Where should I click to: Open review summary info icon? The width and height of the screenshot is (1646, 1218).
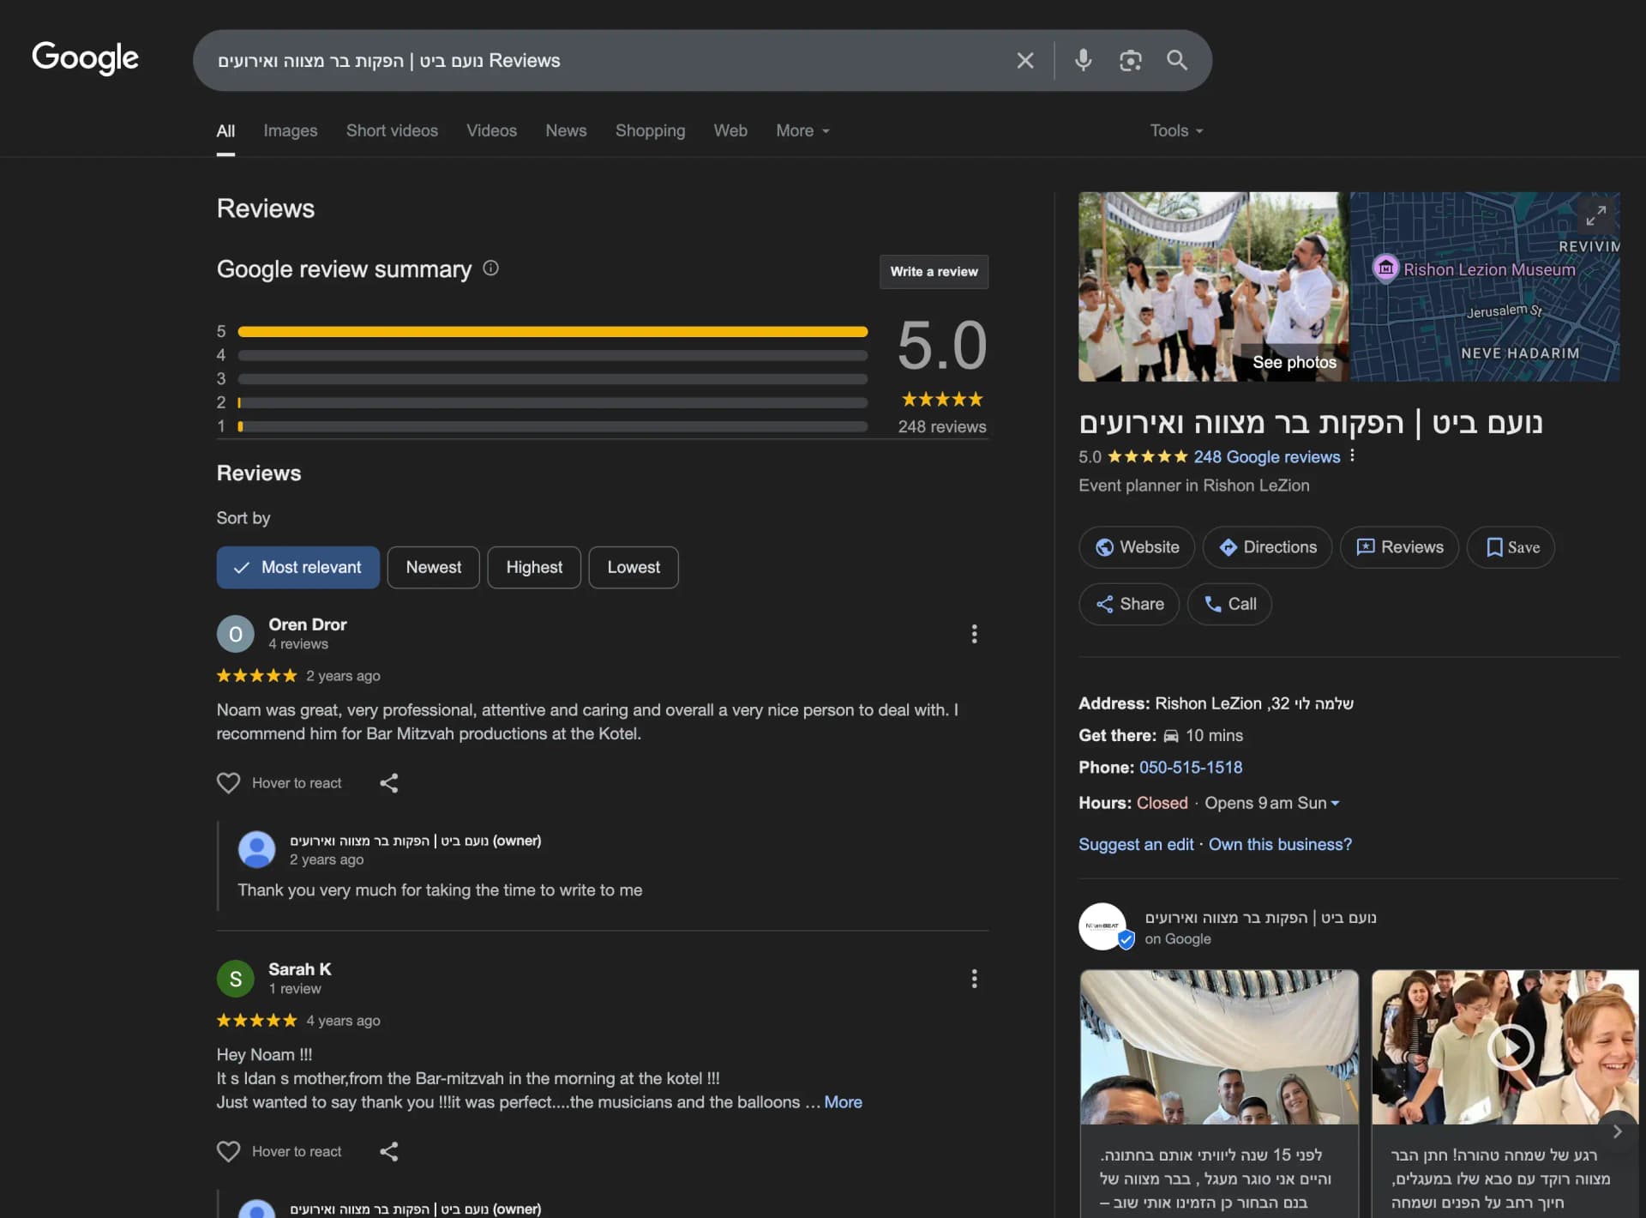[490, 268]
